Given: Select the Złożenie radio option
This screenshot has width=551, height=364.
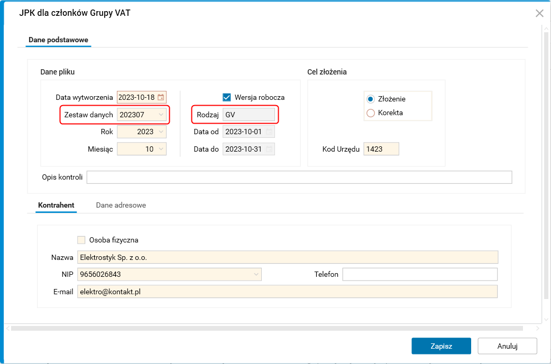Looking at the screenshot, I should coord(371,99).
